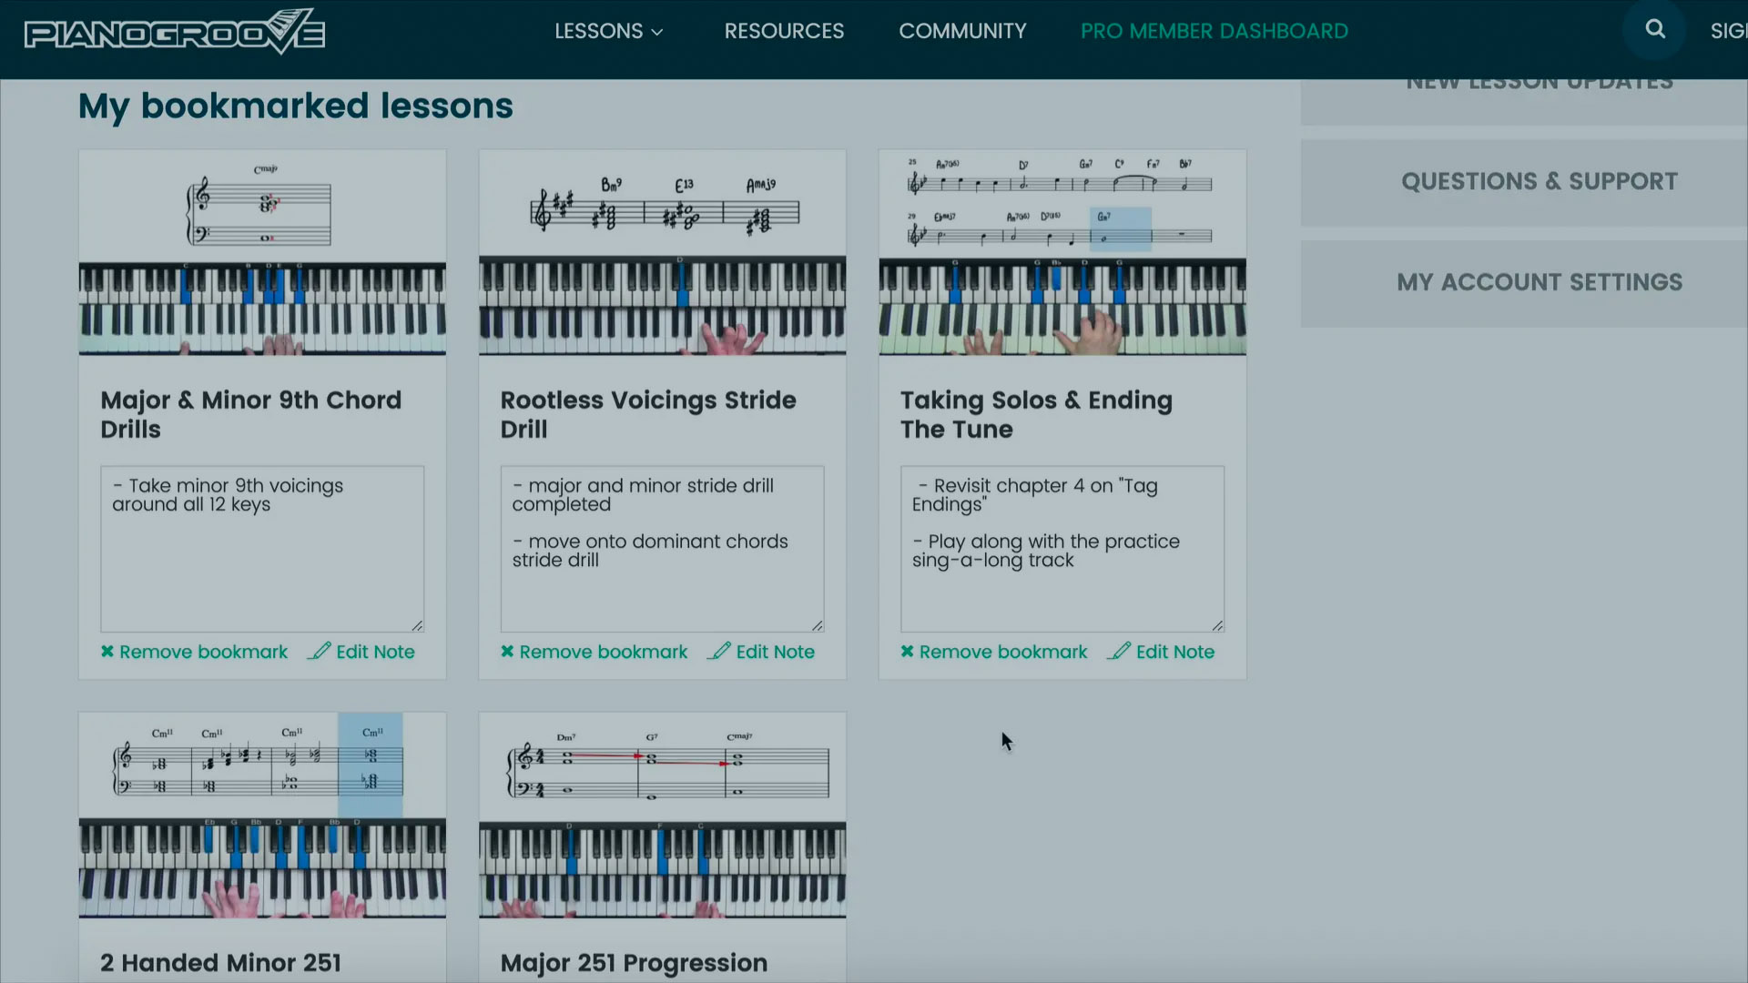Image resolution: width=1748 pixels, height=983 pixels.
Task: Click the My bookmarked lessons heading
Action: (296, 106)
